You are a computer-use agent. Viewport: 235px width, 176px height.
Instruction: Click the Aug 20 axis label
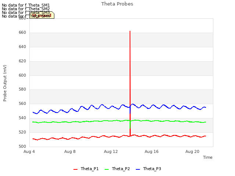192,151
